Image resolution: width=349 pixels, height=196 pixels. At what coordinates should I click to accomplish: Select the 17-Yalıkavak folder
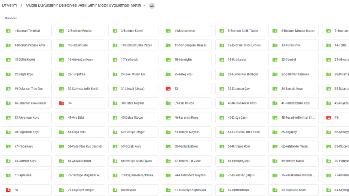tap(133, 60)
